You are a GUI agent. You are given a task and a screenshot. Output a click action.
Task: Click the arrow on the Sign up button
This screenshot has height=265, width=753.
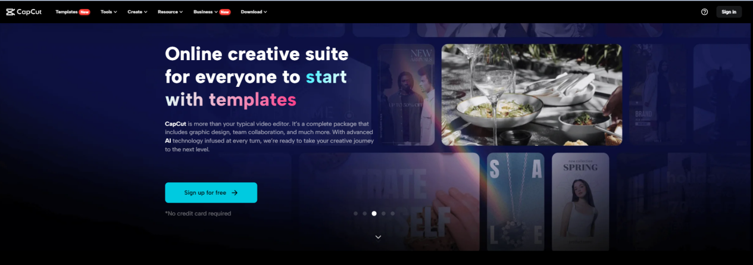click(235, 193)
